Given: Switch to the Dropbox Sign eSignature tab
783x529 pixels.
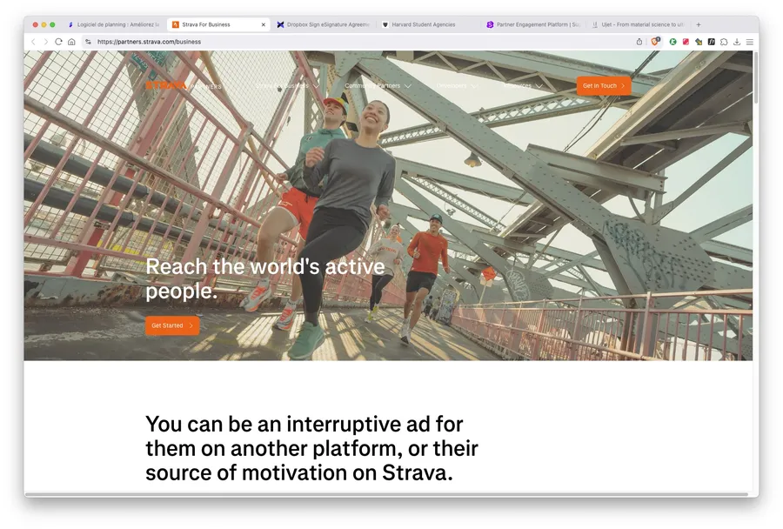Looking at the screenshot, I should tap(323, 24).
